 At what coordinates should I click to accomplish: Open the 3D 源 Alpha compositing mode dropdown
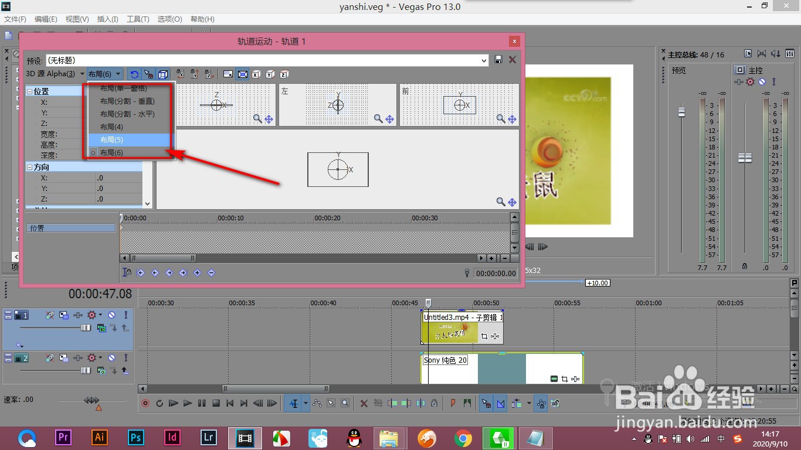click(x=55, y=74)
